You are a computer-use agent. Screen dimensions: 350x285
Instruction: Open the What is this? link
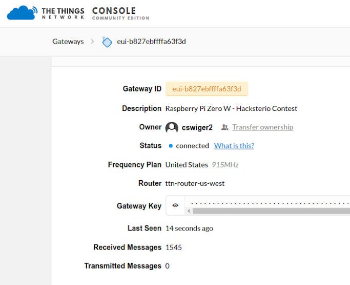[x=234, y=146]
